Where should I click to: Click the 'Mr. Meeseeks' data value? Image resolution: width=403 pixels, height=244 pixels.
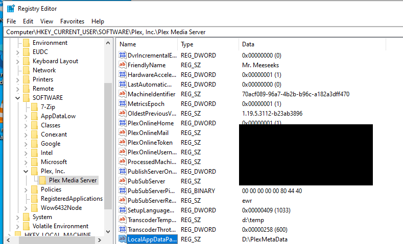click(x=260, y=65)
